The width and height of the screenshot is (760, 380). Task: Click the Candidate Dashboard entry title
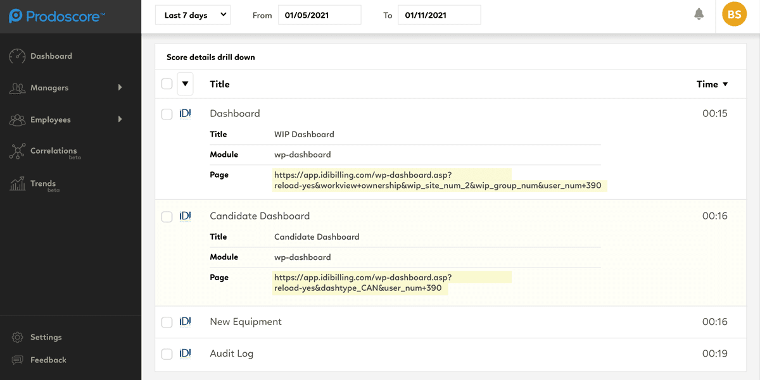(260, 216)
